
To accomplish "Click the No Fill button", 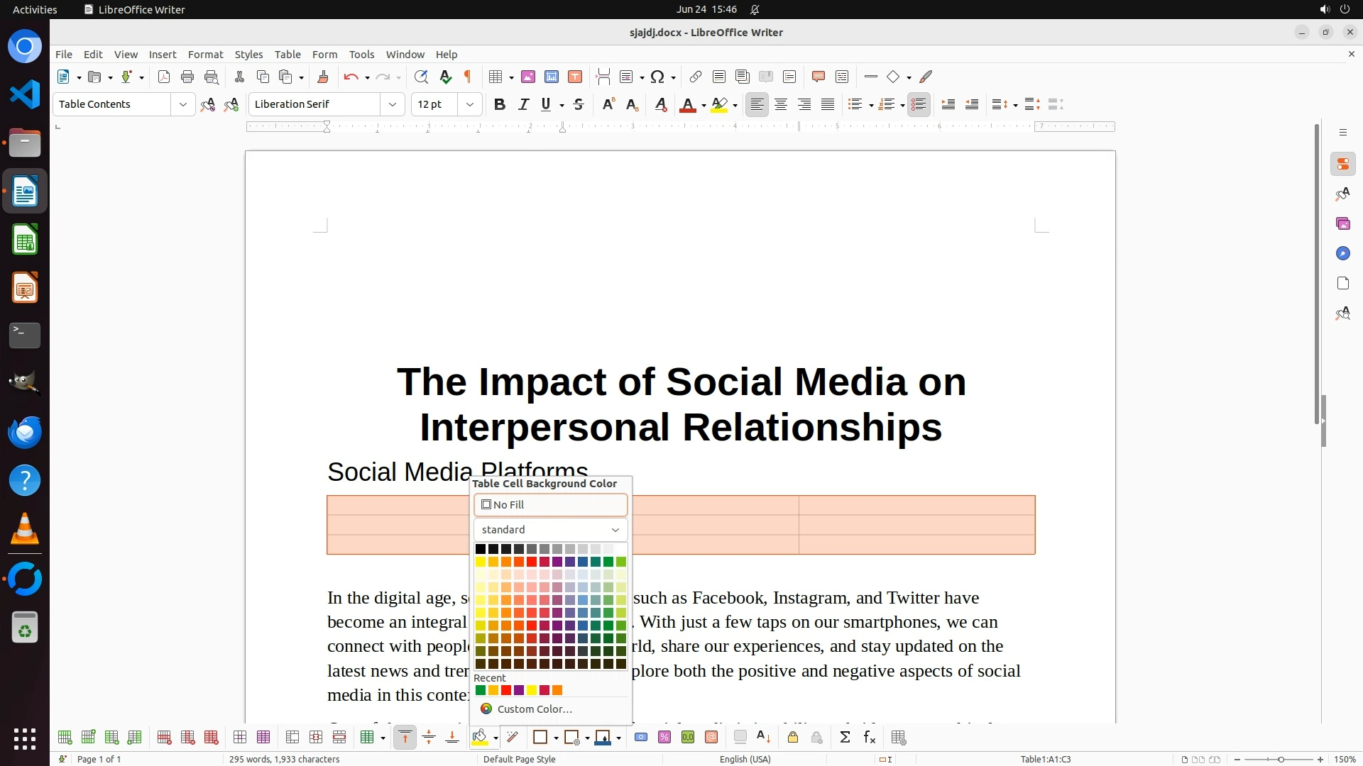I will [x=550, y=505].
